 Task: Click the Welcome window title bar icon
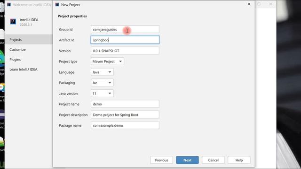(x=9, y=4)
